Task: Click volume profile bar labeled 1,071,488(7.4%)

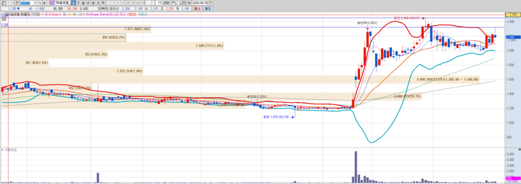Action: click(x=76, y=29)
